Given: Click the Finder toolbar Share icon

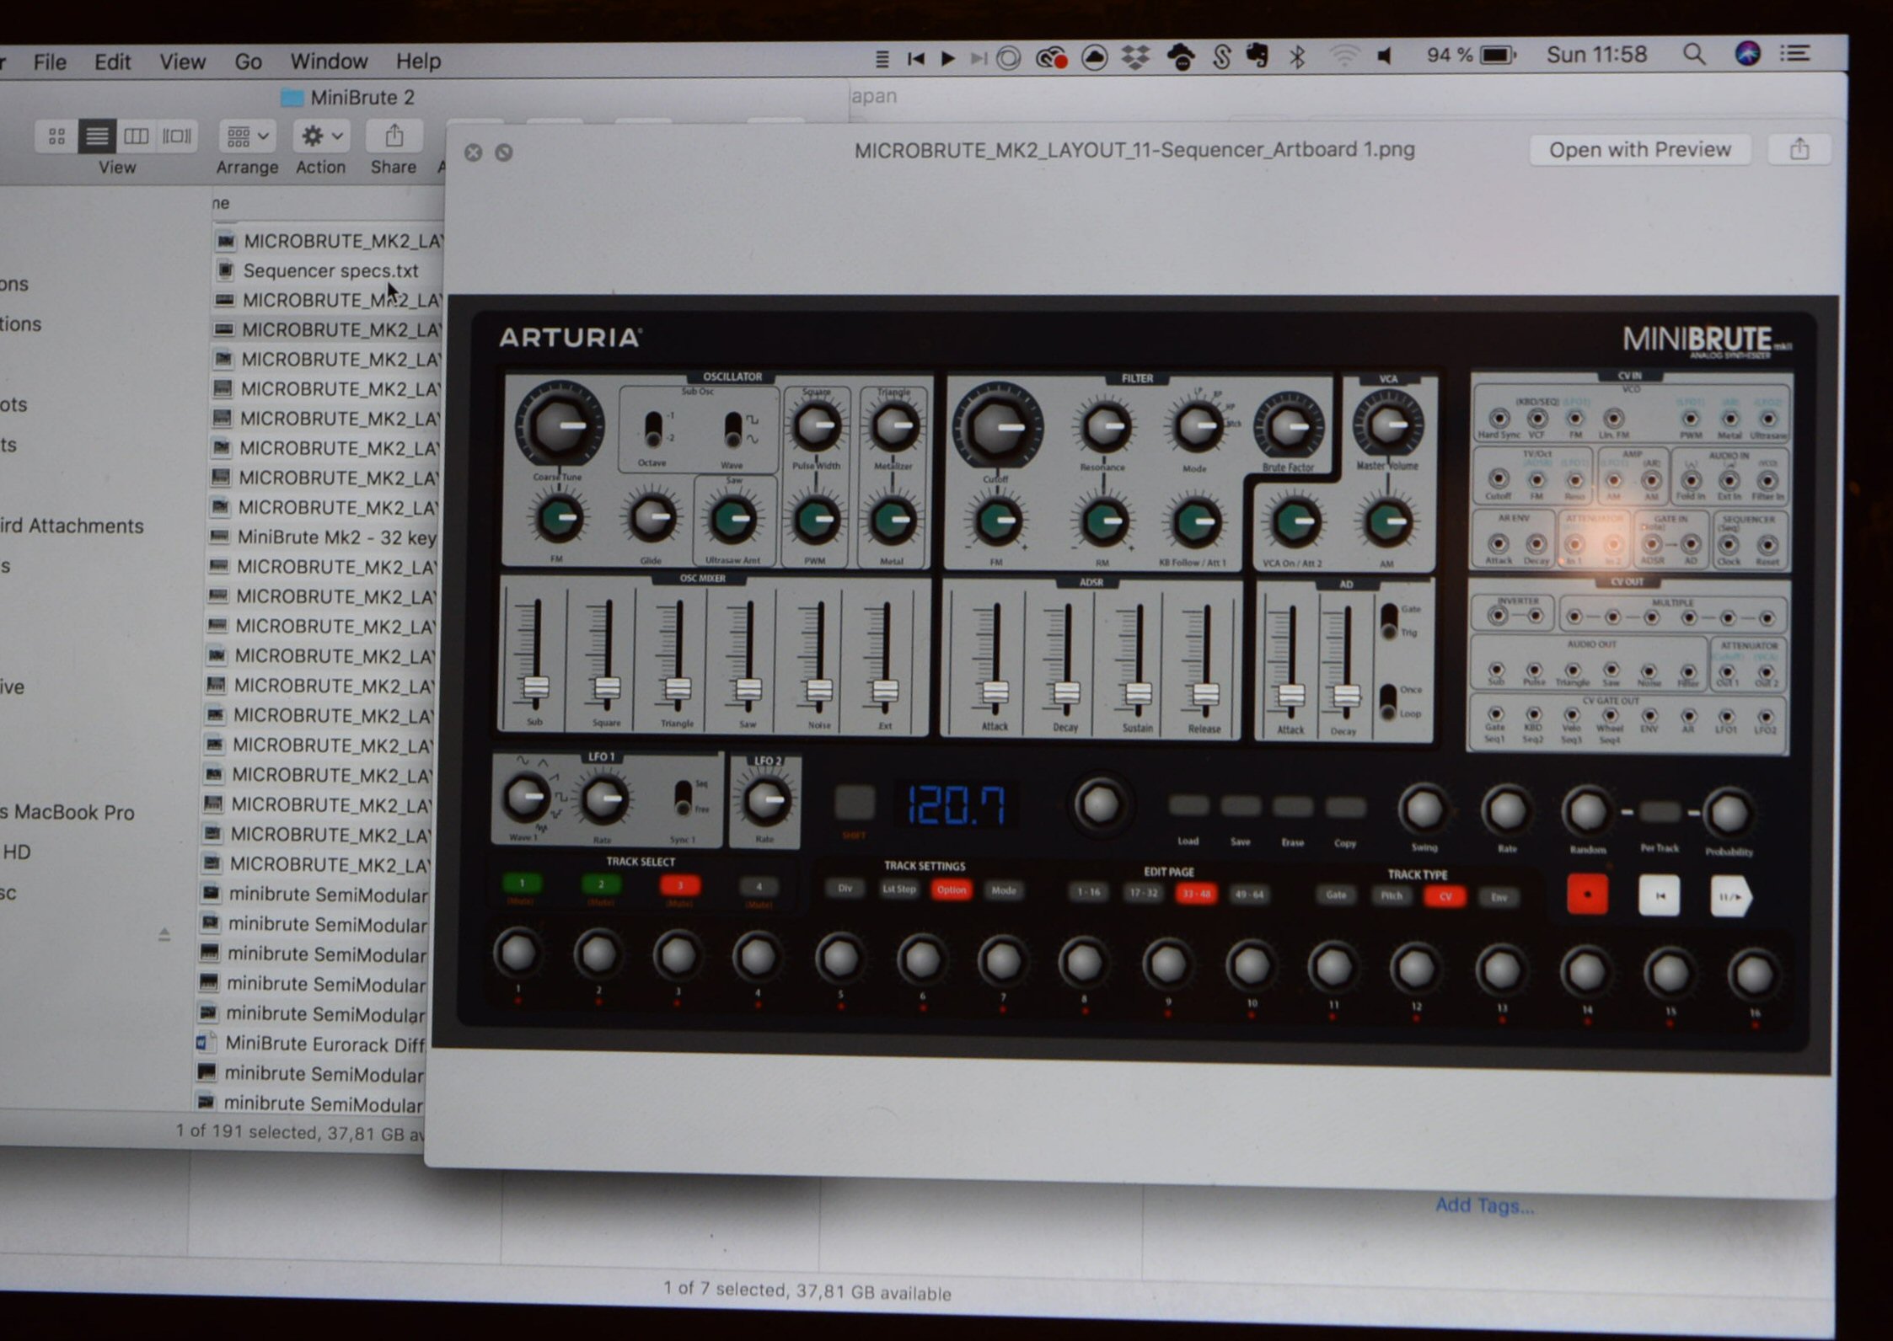Looking at the screenshot, I should coord(394,136).
